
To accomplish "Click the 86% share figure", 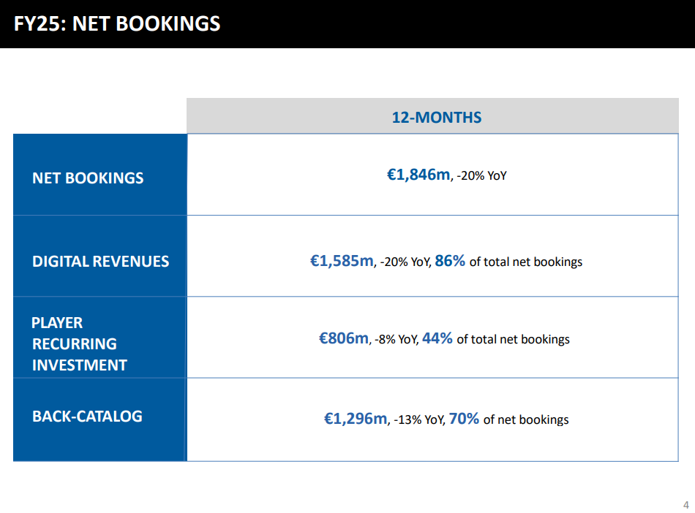I will (450, 261).
